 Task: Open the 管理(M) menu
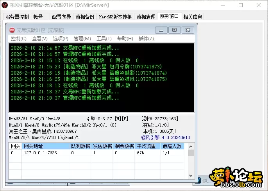tap(82, 39)
